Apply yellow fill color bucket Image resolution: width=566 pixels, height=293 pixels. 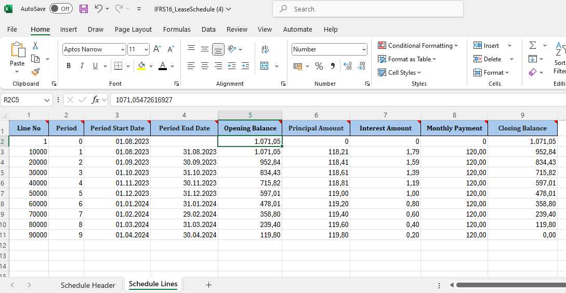[141, 65]
